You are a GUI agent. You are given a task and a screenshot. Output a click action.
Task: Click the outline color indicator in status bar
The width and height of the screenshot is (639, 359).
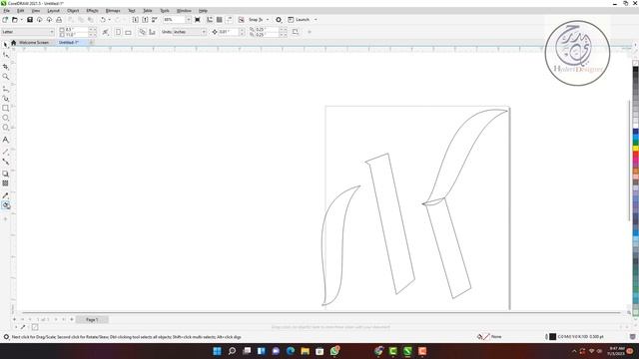tap(552, 337)
